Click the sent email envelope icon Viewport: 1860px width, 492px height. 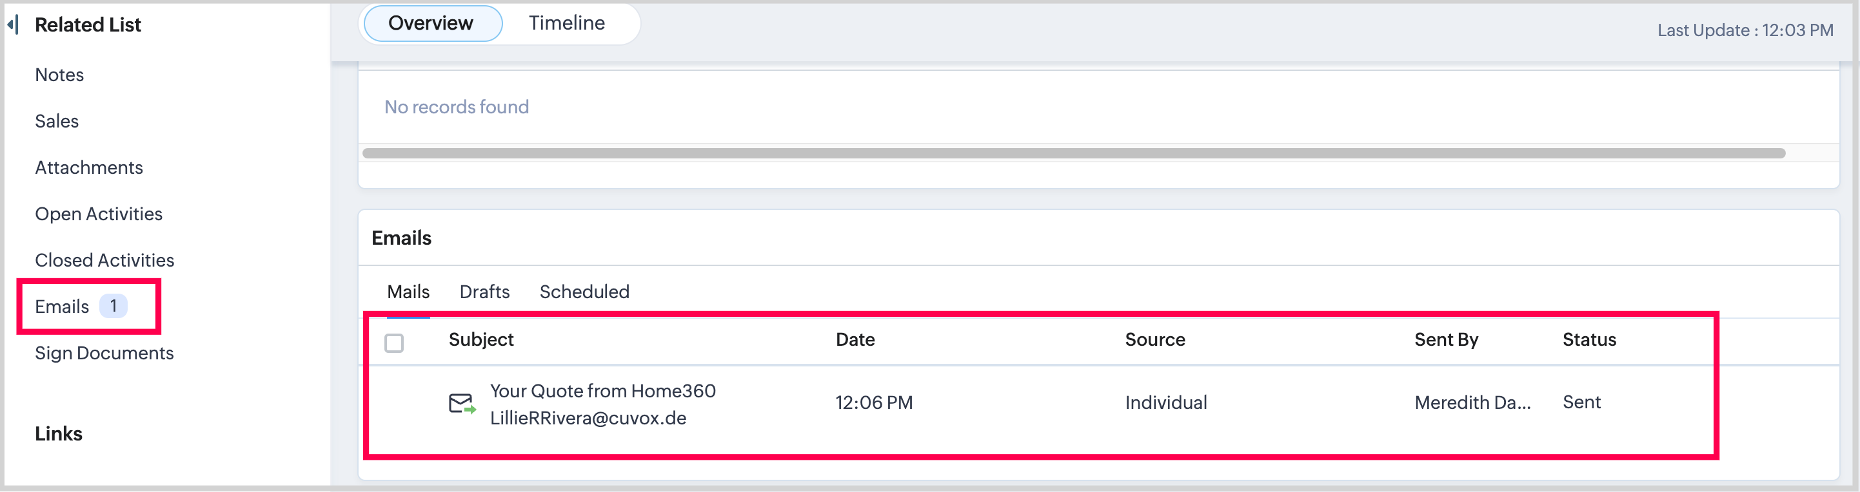tap(461, 403)
